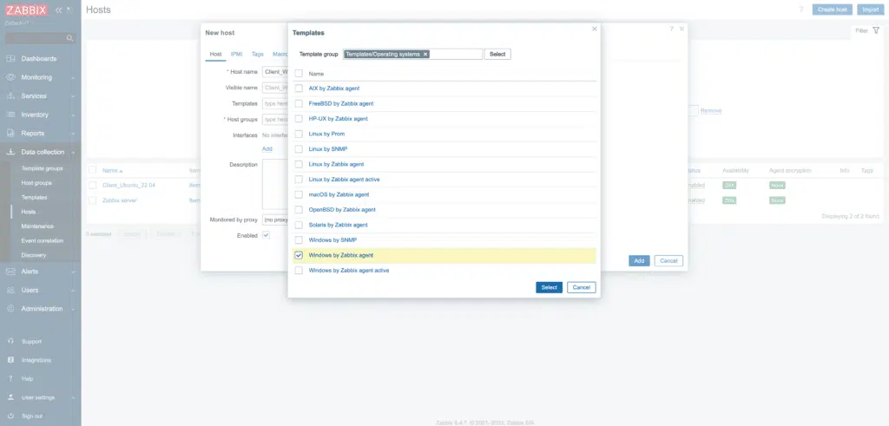Click the Filter funnel icon
The image size is (889, 426).
click(x=876, y=30)
